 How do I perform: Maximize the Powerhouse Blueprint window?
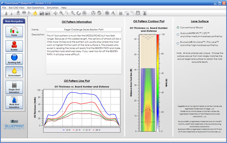(220, 3)
